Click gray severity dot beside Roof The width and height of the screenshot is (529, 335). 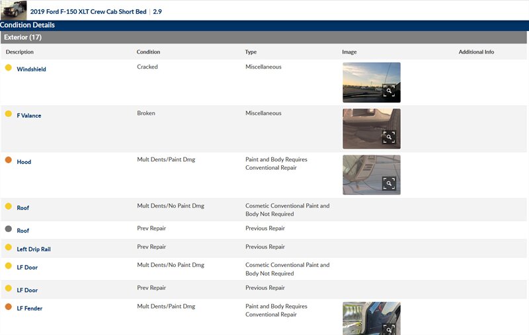coord(9,229)
